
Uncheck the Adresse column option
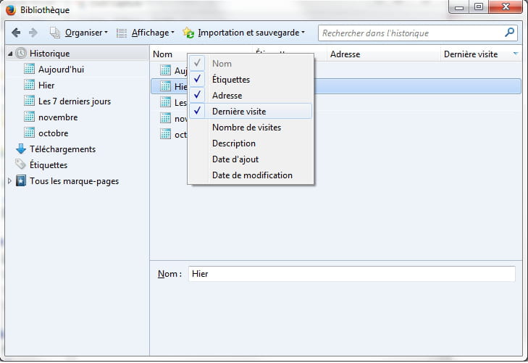pos(227,96)
